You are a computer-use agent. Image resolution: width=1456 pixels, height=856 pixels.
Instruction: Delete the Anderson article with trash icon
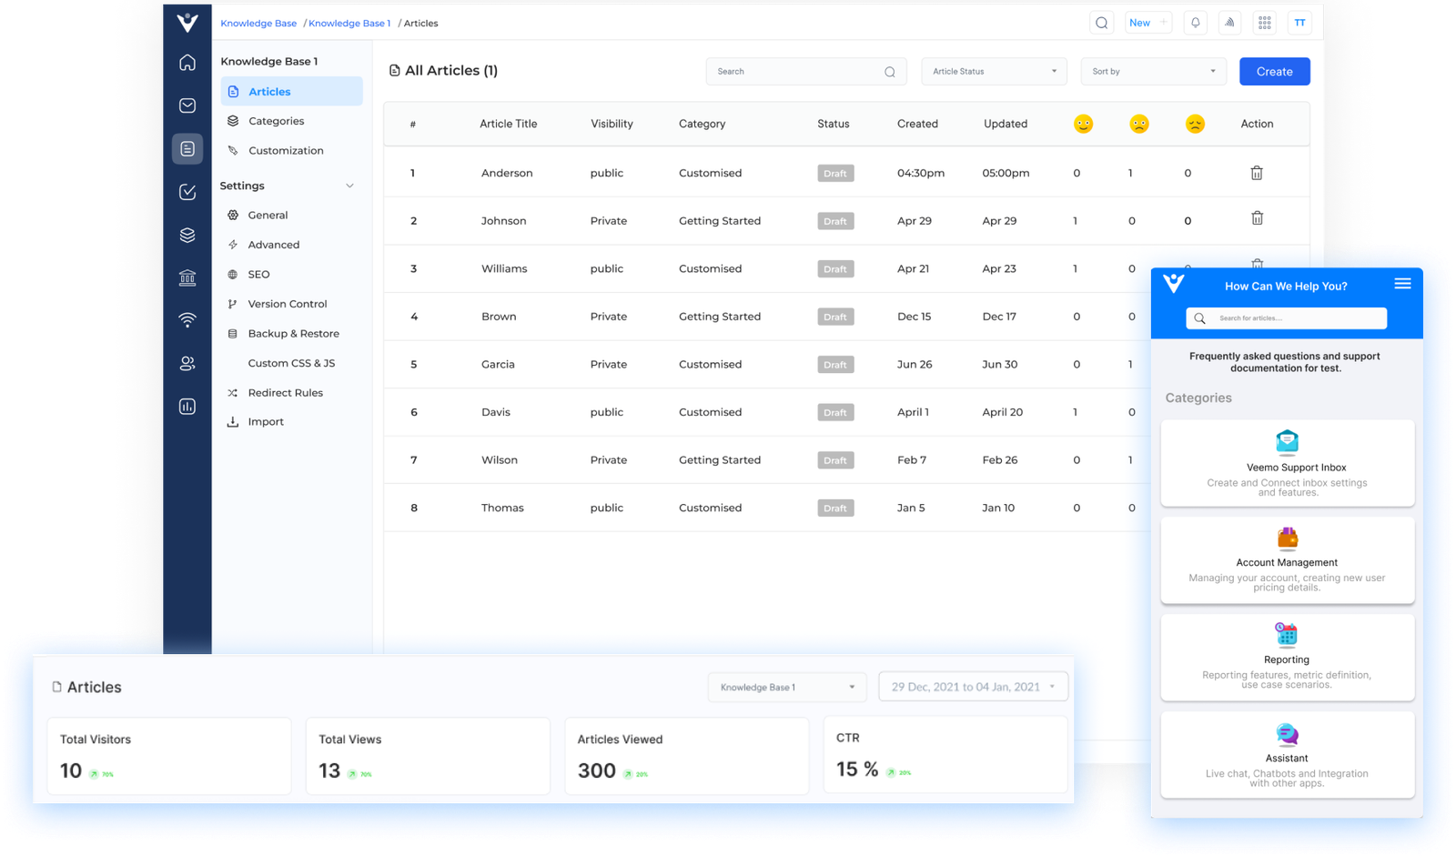point(1257,173)
